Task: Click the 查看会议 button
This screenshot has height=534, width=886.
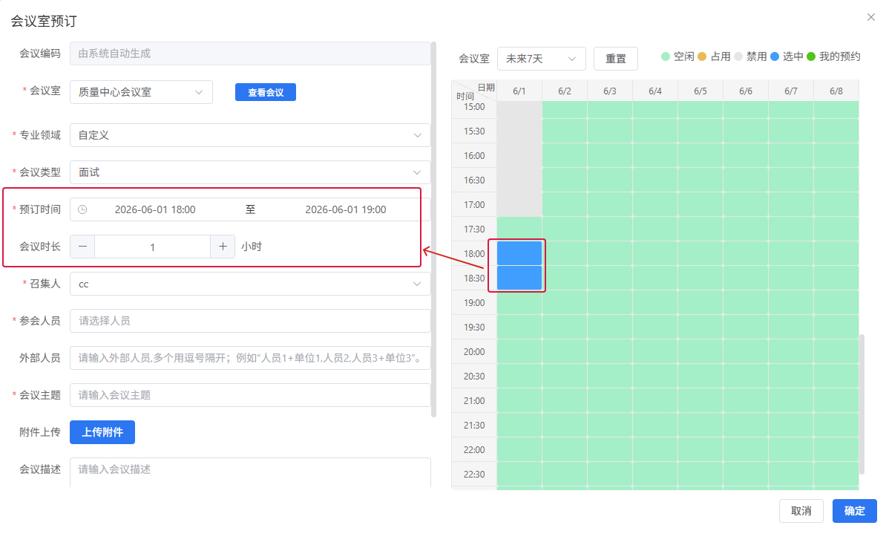Action: tap(266, 92)
